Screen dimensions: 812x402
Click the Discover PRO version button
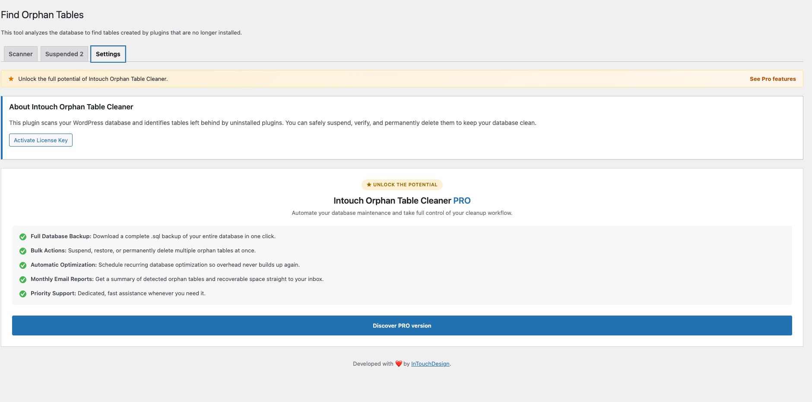pos(402,325)
